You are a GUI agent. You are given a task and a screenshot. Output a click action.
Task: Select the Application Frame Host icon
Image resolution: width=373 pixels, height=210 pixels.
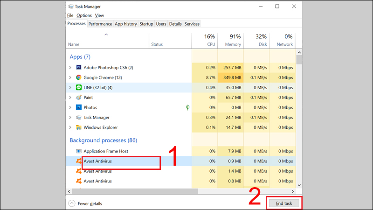tap(78, 151)
